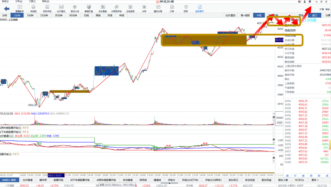331x187 pixels.
Task: Click the 比价隧道 indicator button
Action: pyautogui.click(x=28, y=180)
